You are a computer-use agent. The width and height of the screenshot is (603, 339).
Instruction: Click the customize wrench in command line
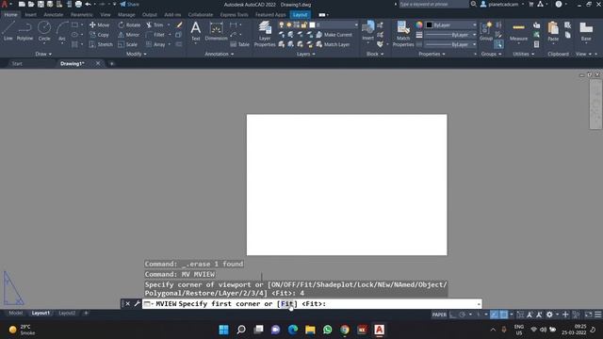click(137, 303)
